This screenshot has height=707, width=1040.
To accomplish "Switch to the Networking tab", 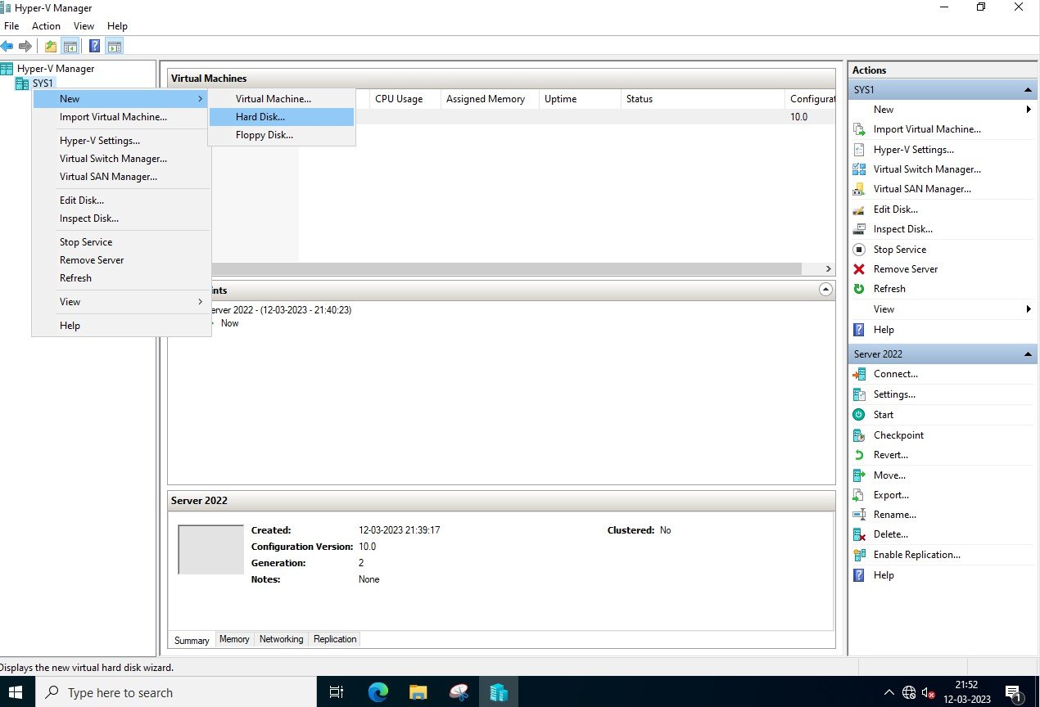I will coord(281,639).
